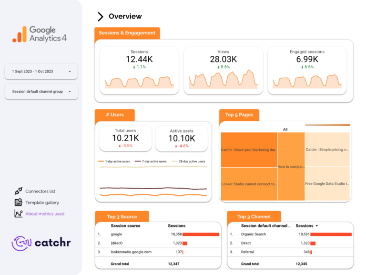The image size is (366, 275).
Task: Click the Referral channel row
Action: [290, 252]
